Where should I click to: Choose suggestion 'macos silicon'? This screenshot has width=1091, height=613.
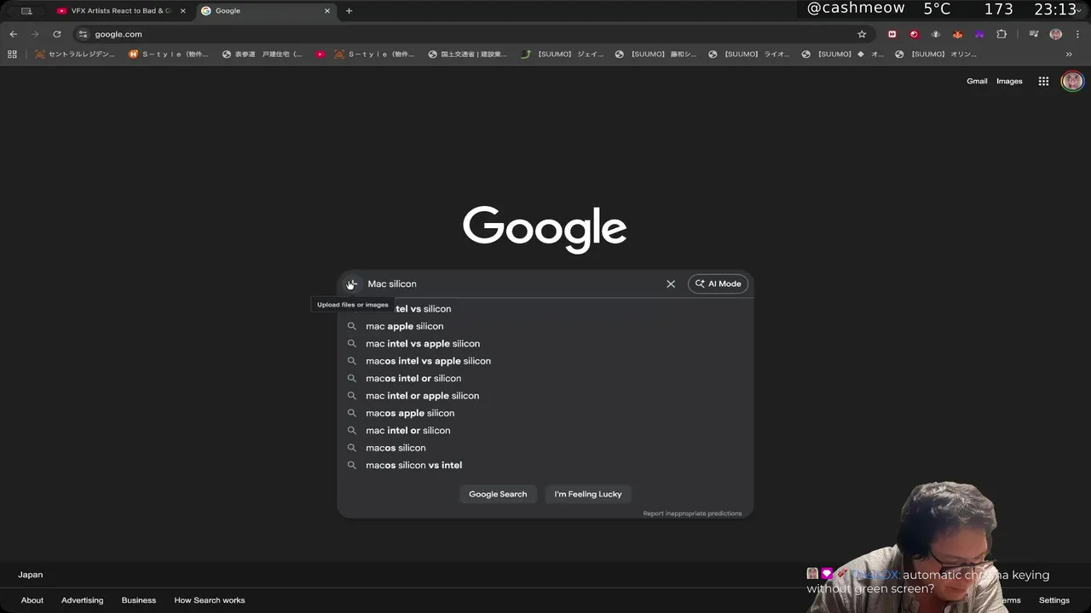pos(545,448)
